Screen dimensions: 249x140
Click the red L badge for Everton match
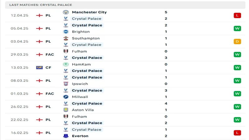click(x=237, y=133)
